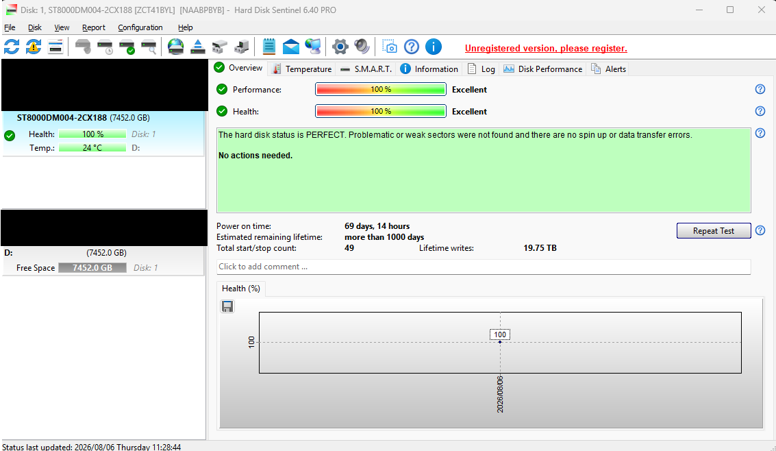Image resolution: width=776 pixels, height=451 pixels.
Task: Select the Health (%) graph tab
Action: point(241,289)
